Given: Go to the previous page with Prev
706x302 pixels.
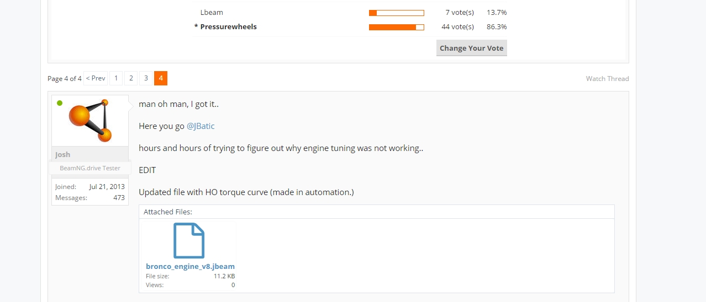Looking at the screenshot, I should [96, 78].
